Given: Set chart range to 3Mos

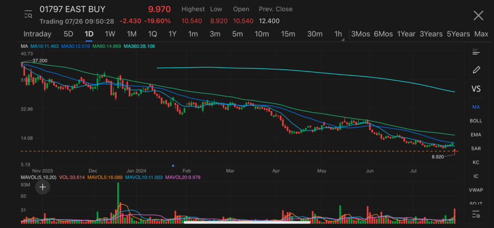Looking at the screenshot, I should click(360, 34).
